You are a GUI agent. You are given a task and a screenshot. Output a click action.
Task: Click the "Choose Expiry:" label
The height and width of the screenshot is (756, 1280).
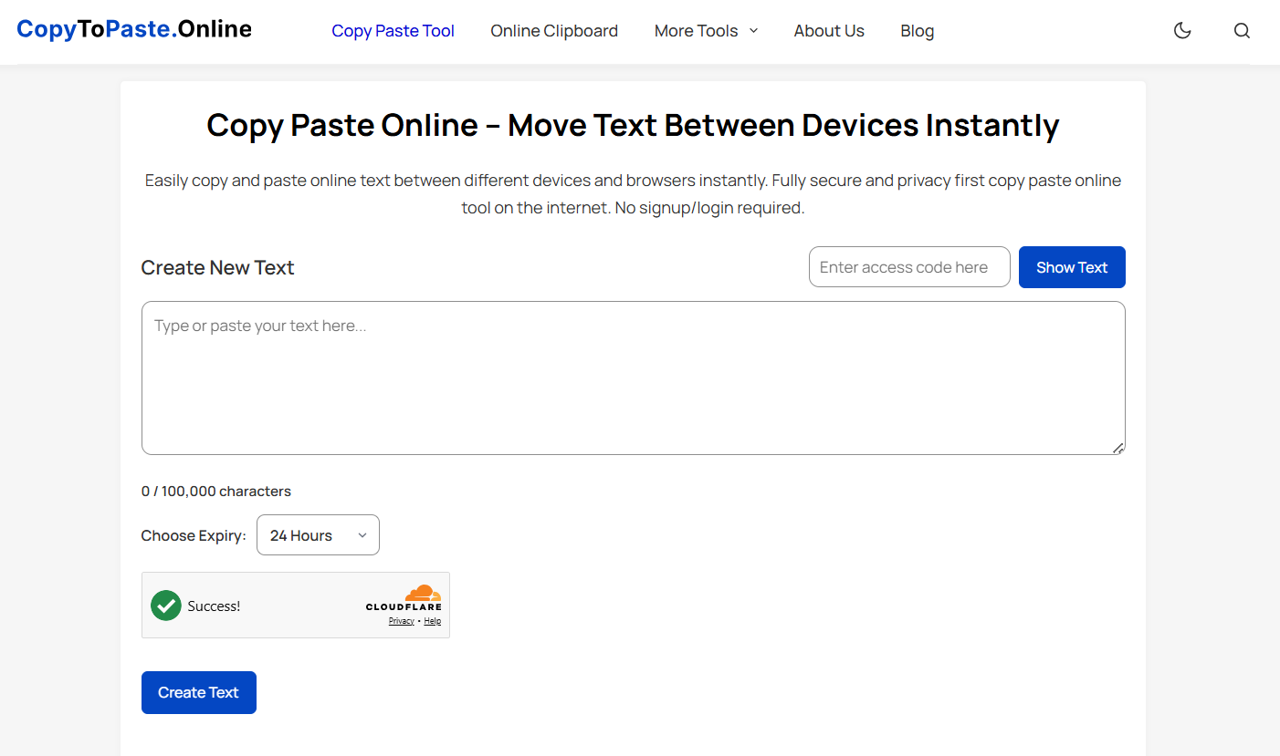(x=194, y=536)
